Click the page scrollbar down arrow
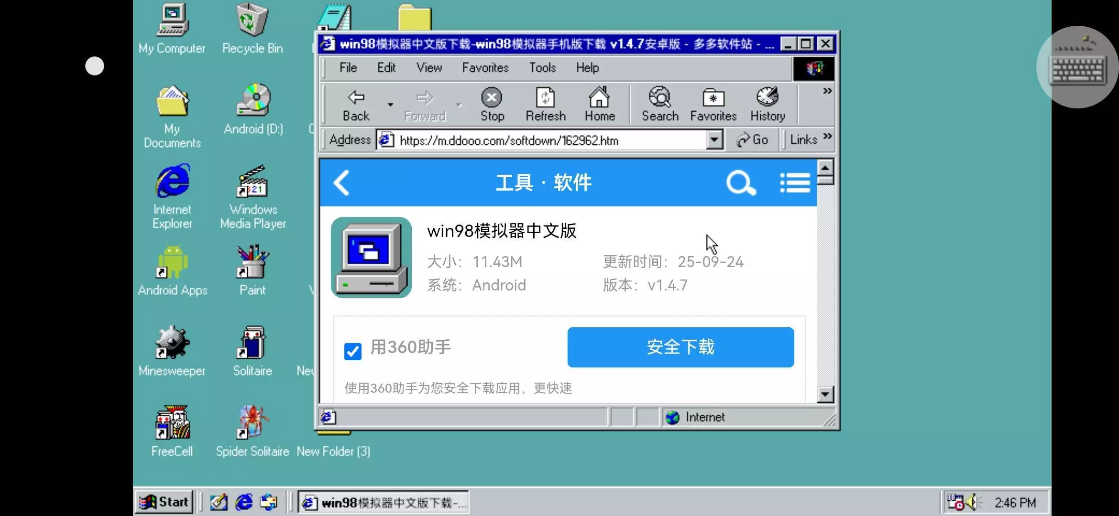 (x=825, y=394)
